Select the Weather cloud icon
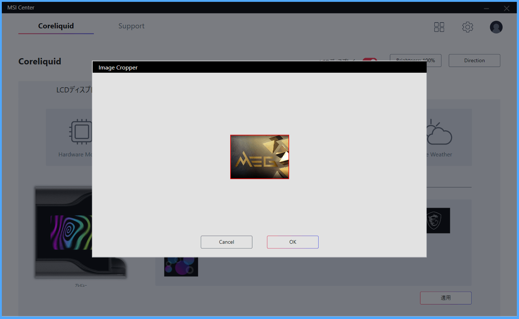Viewport: 519px width, 319px height. (439, 132)
